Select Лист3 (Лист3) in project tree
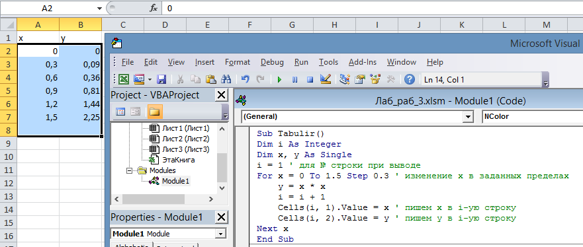 pos(185,149)
